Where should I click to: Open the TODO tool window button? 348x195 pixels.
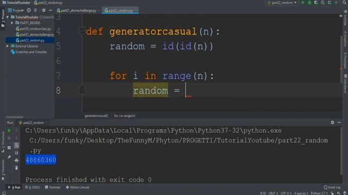tap(33, 187)
